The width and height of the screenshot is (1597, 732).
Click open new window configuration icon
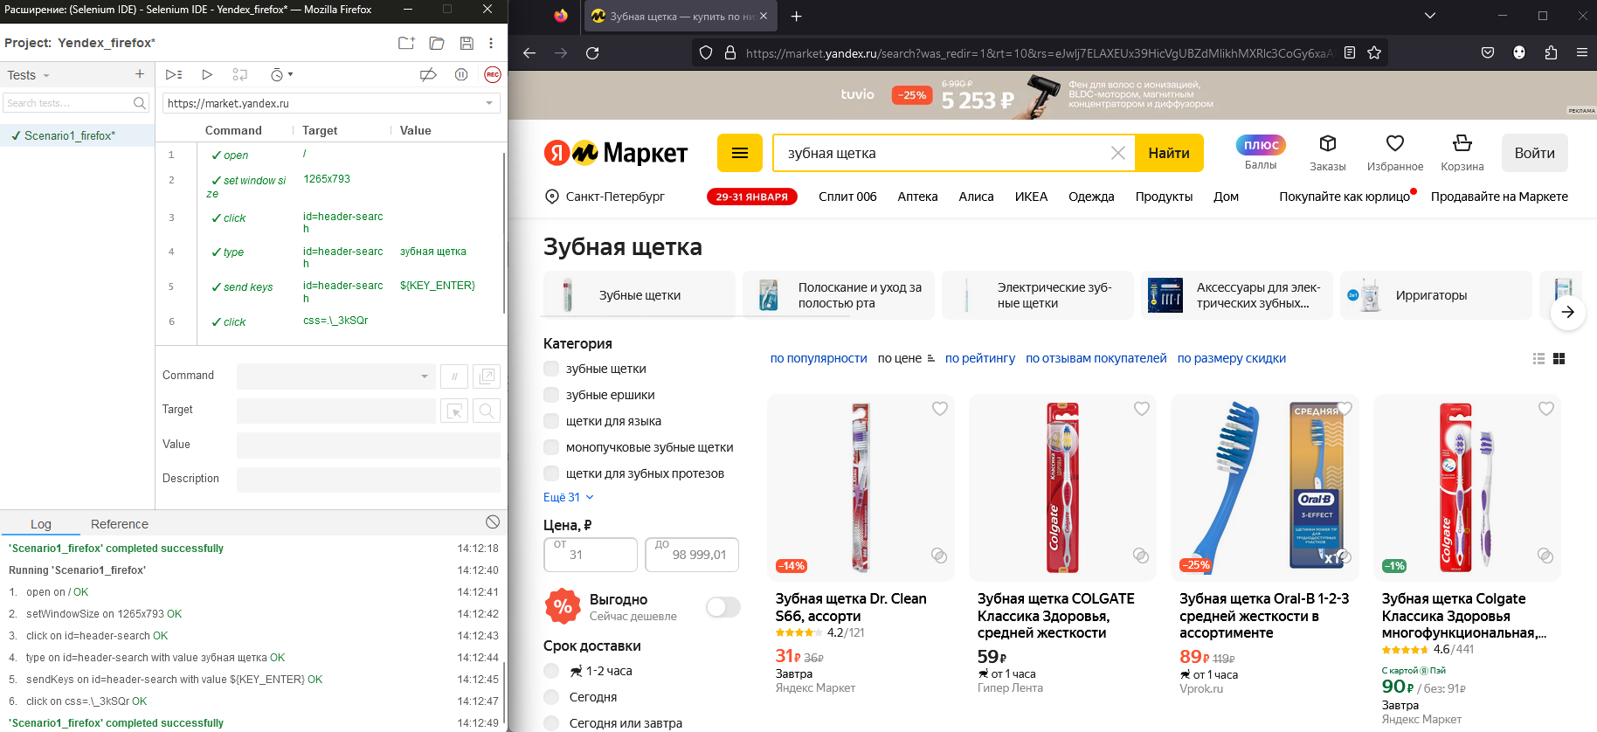(487, 376)
